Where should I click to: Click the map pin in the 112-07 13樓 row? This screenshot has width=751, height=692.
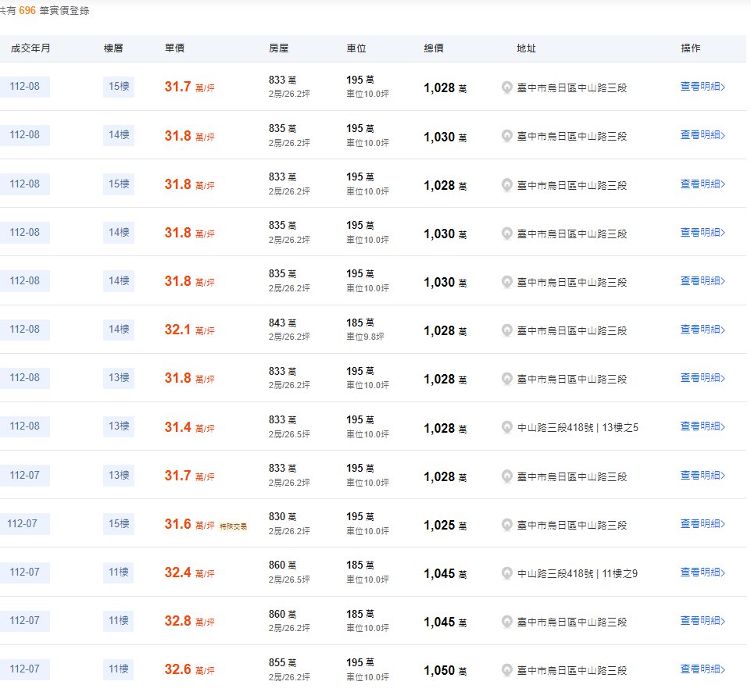[x=506, y=476]
